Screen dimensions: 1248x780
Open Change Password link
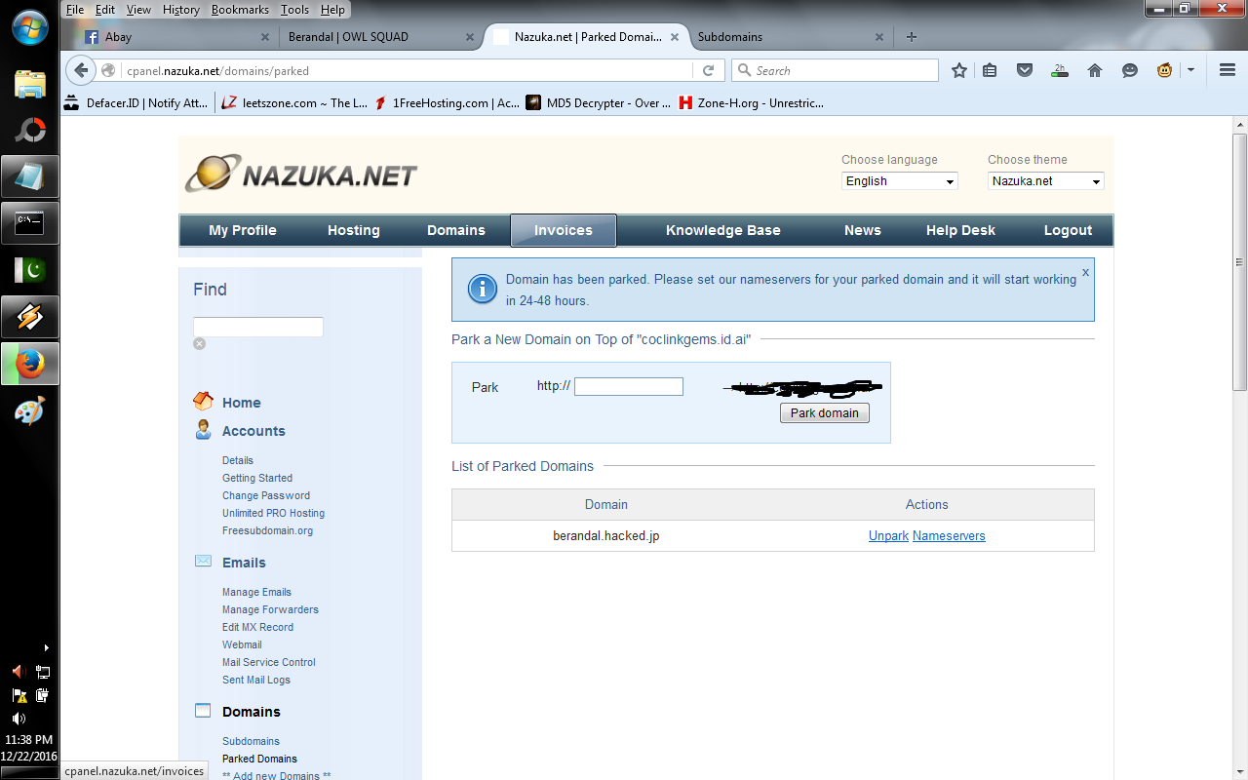click(x=266, y=495)
